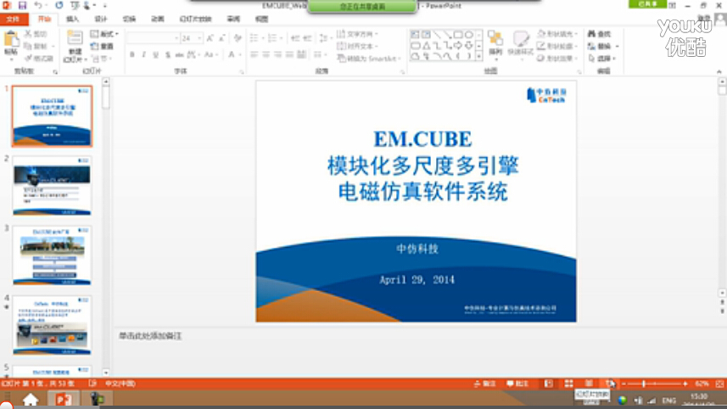Switch to the Animations ribbon tab
Screen dimensions: 727x409
157,19
